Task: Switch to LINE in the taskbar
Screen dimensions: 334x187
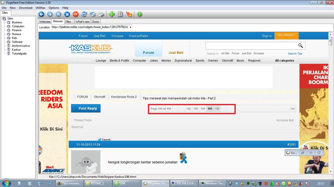Action: (127, 183)
